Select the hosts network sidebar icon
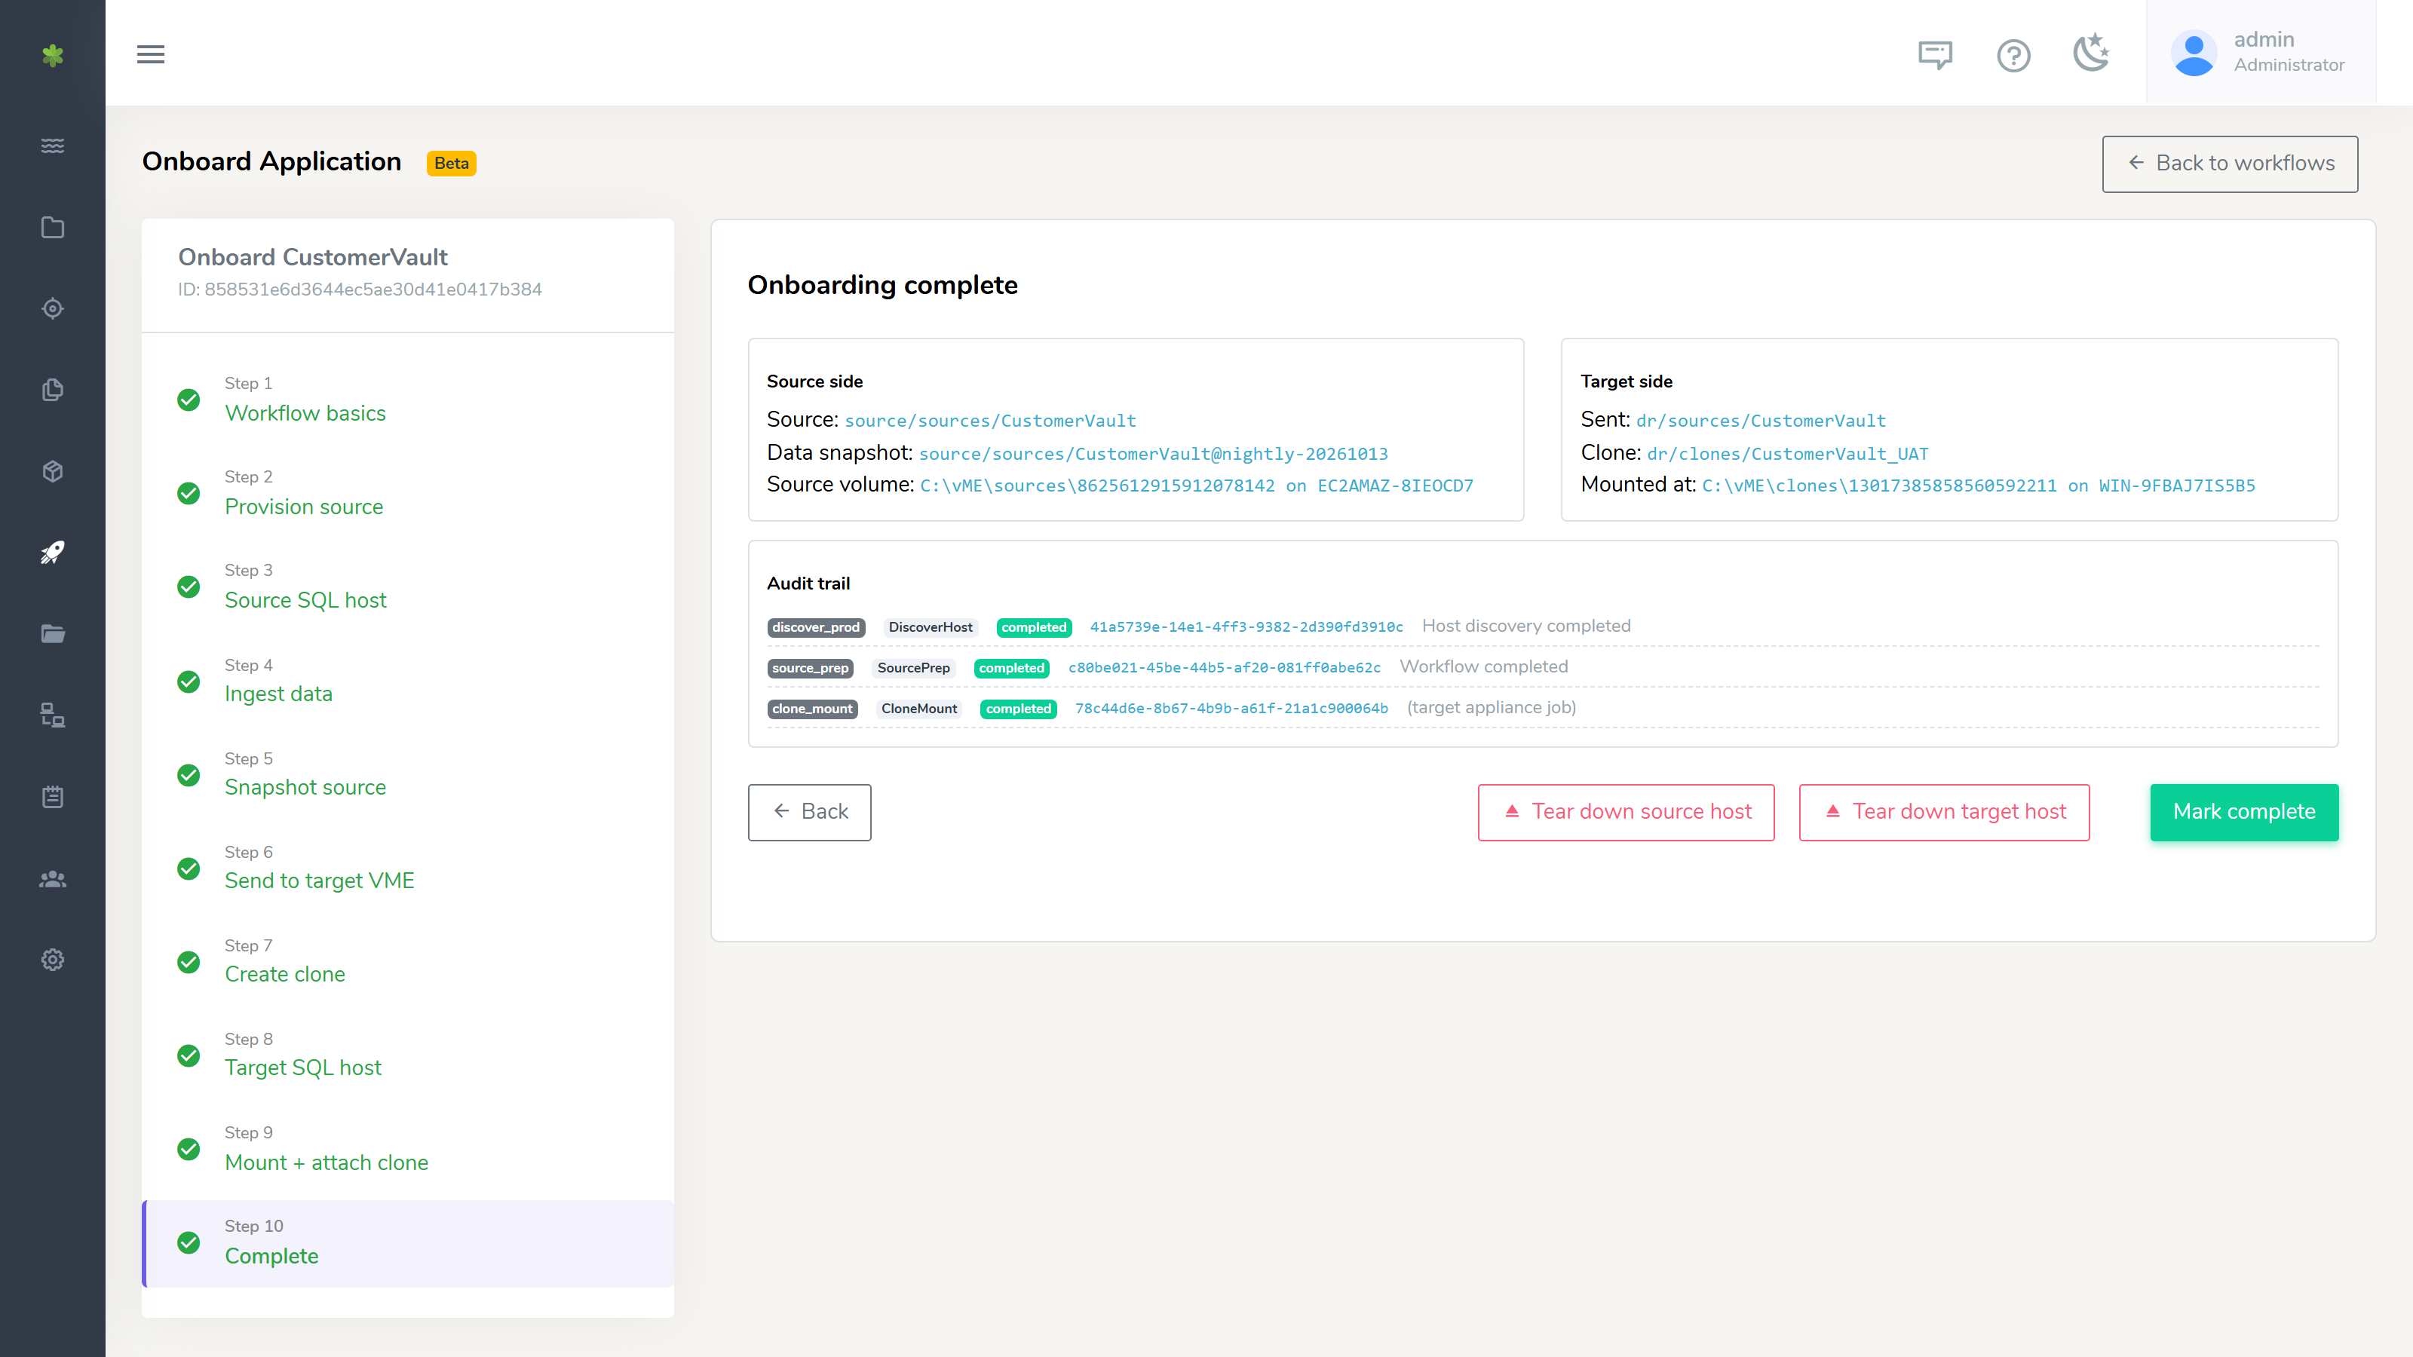 point(53,715)
